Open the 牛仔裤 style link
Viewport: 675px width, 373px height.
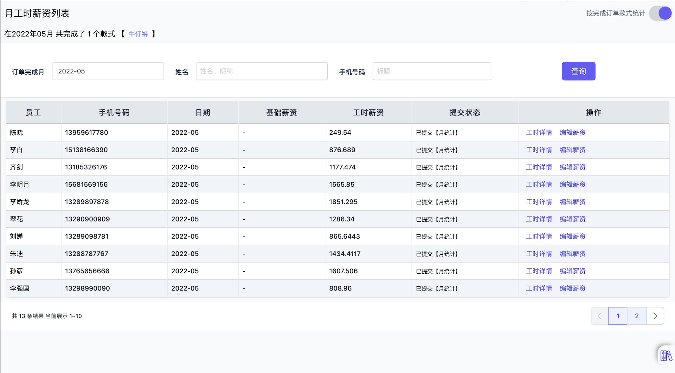(x=138, y=34)
